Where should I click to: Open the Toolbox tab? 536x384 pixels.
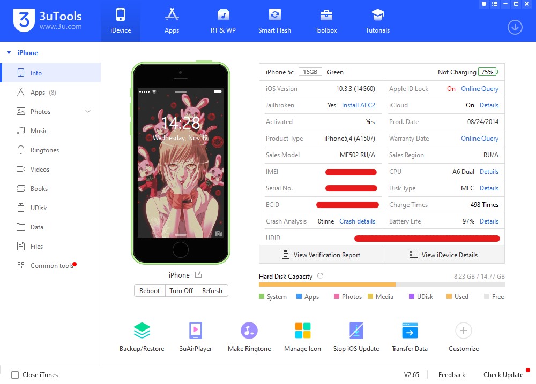tap(326, 20)
